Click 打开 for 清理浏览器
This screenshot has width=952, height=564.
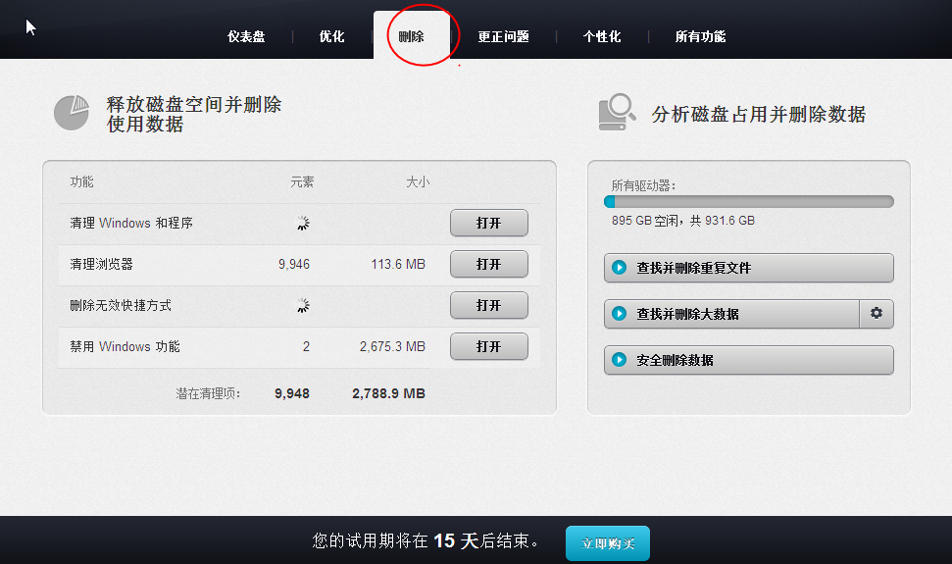tap(489, 264)
